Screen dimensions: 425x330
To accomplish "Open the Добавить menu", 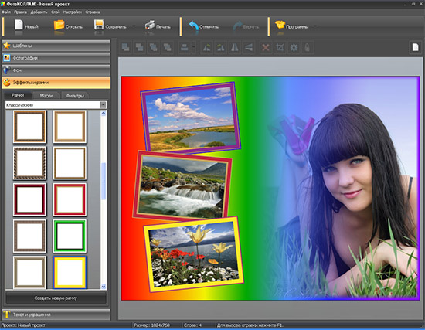I will coord(39,12).
